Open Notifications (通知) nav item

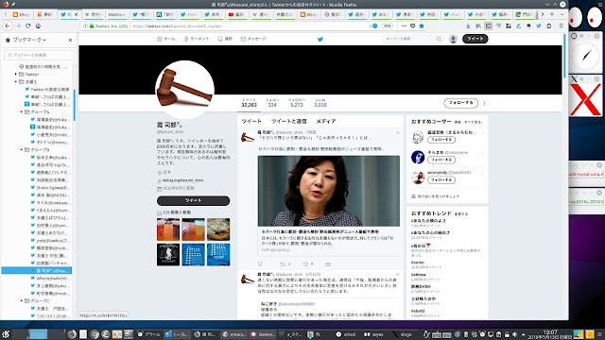[225, 39]
